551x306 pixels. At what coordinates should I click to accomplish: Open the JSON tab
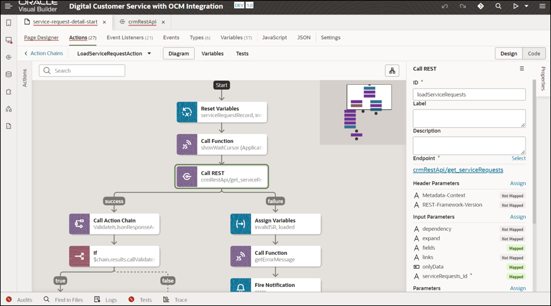coord(304,37)
